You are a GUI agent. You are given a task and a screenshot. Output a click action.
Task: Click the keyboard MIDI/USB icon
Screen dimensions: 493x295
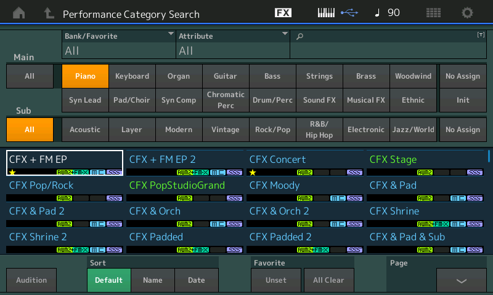[337, 13]
